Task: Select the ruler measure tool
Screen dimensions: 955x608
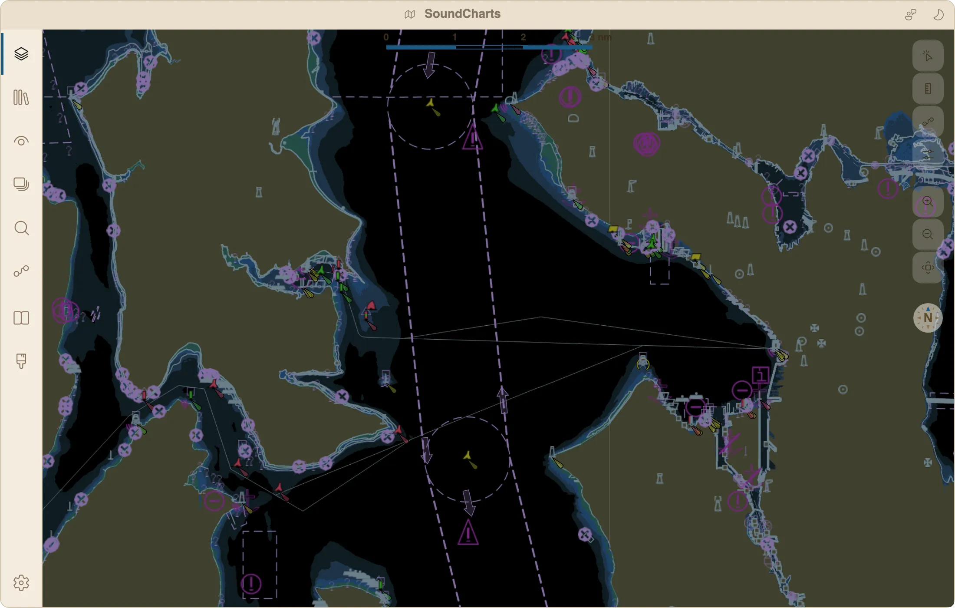Action: pos(928,89)
